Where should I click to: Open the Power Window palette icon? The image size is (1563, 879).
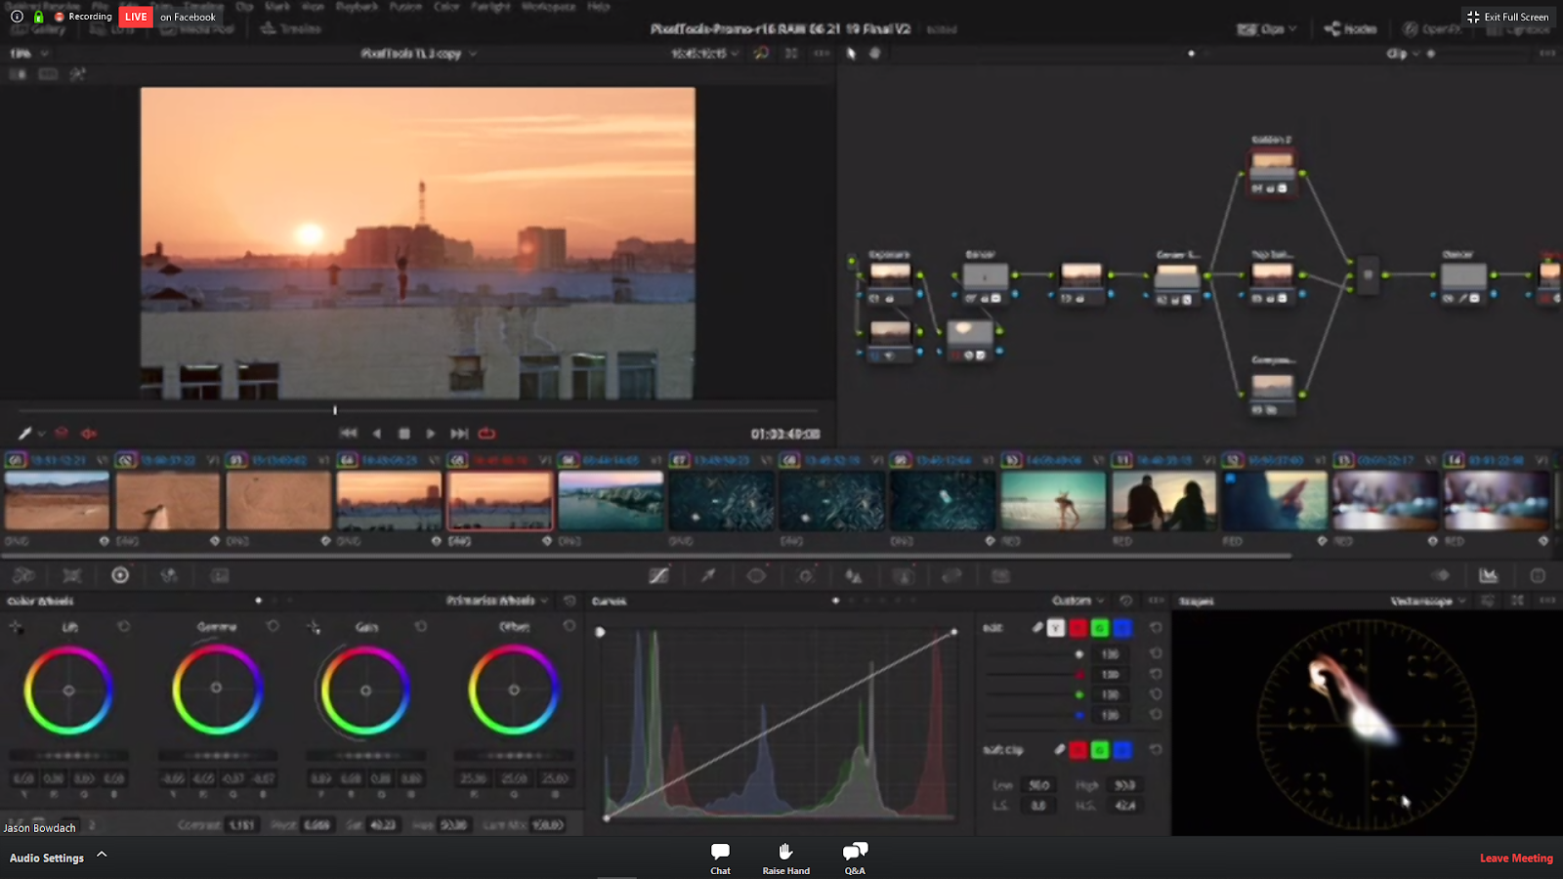[756, 576]
